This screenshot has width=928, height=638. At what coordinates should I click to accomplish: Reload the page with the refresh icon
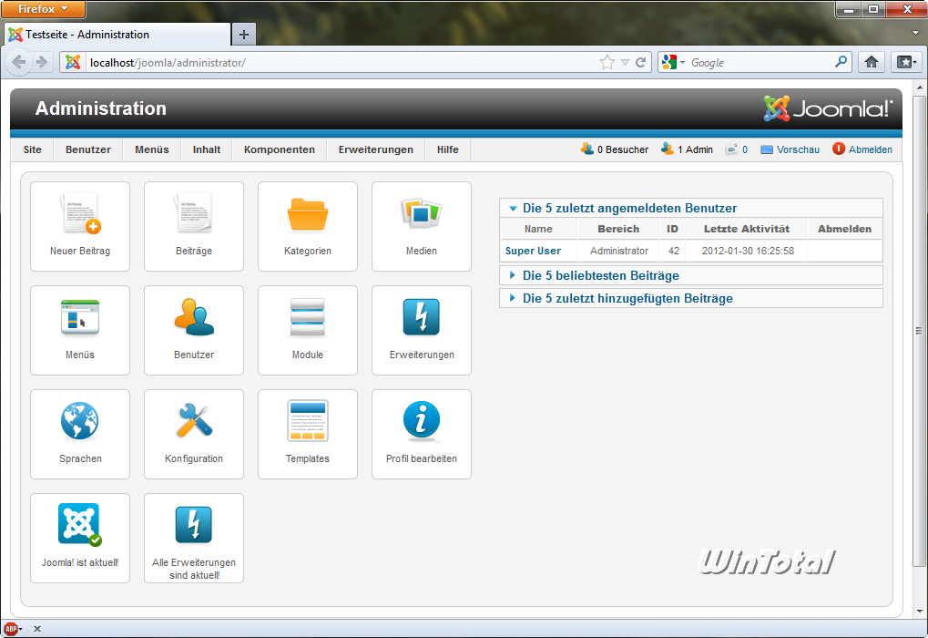640,62
